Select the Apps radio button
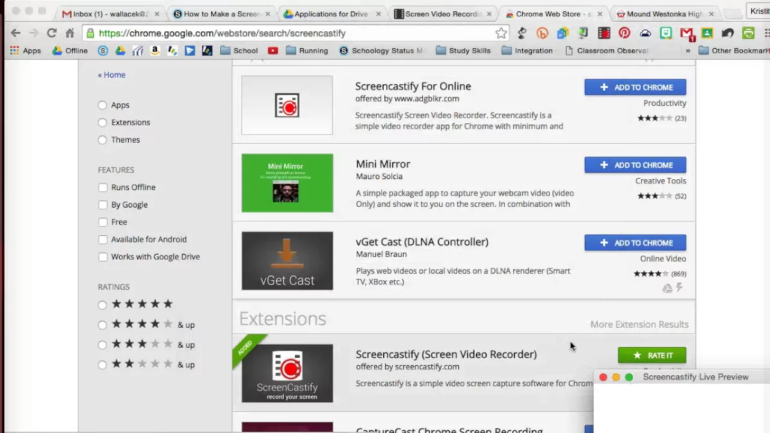Screen dimensions: 770x433 coord(102,105)
